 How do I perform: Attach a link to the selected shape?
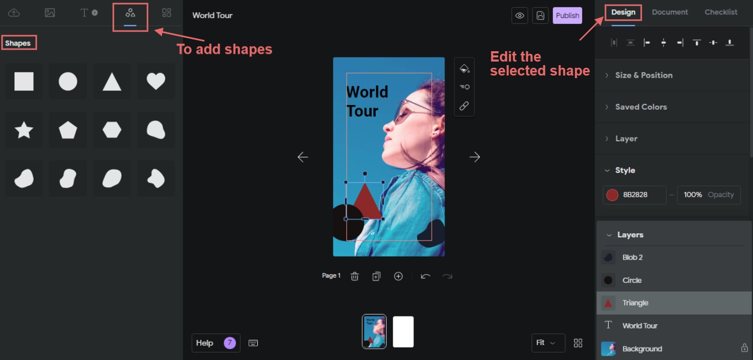464,105
